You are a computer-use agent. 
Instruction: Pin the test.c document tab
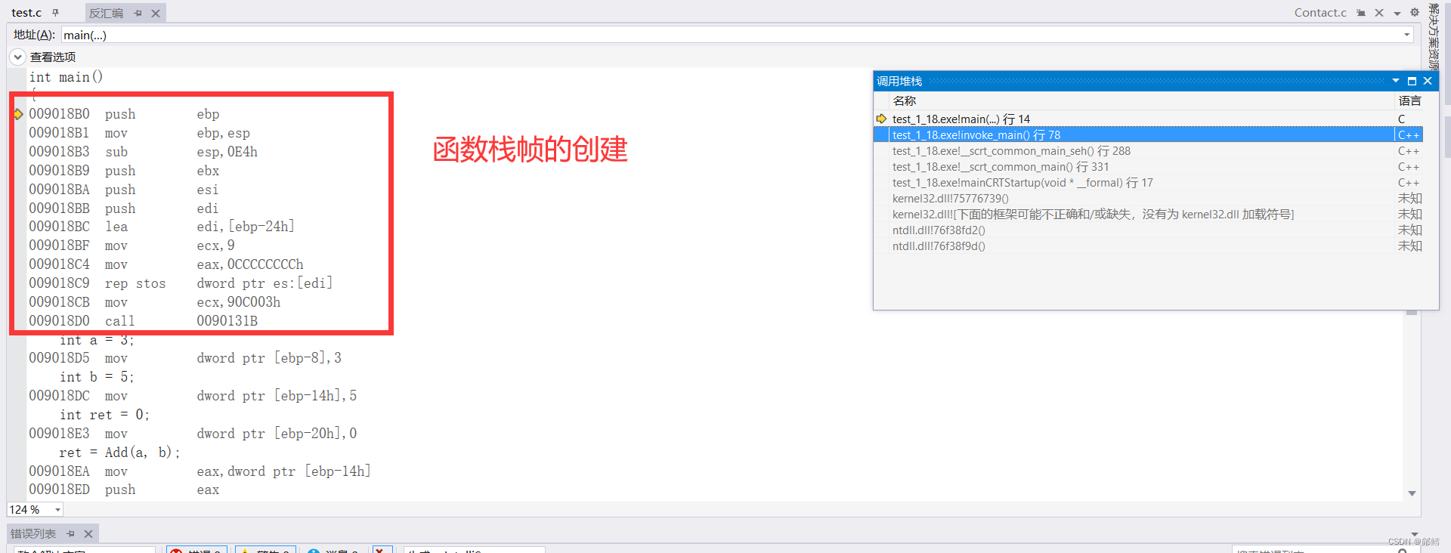click(55, 13)
